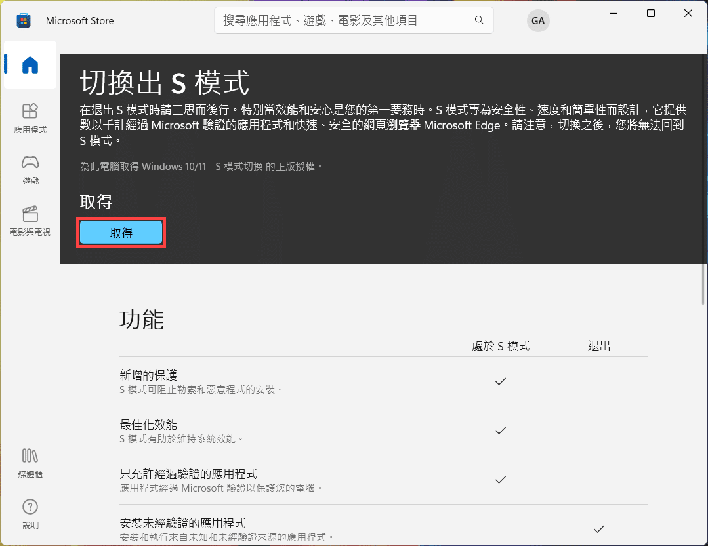Click the 安裝未經驗證的應用程式 checkmark under 退出
The image size is (708, 546).
pos(598,529)
